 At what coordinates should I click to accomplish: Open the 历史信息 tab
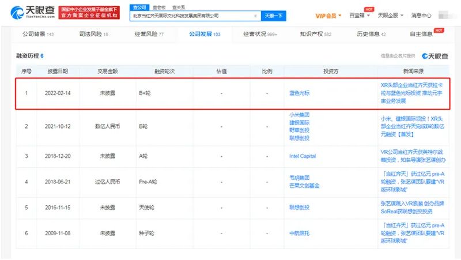coord(371,35)
